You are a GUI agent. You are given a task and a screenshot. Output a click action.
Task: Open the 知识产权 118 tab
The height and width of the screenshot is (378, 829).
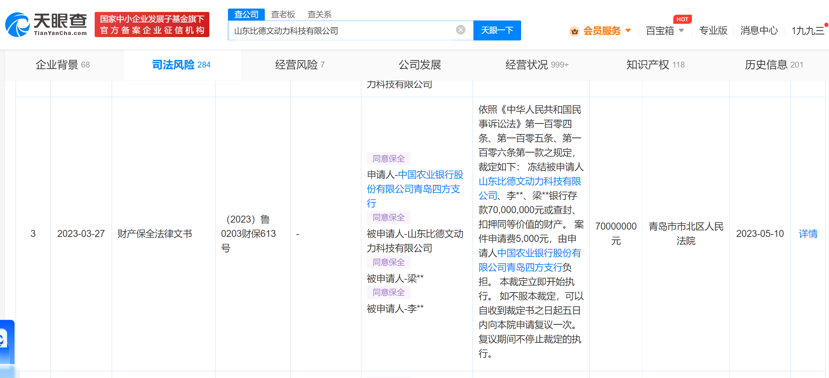click(655, 65)
